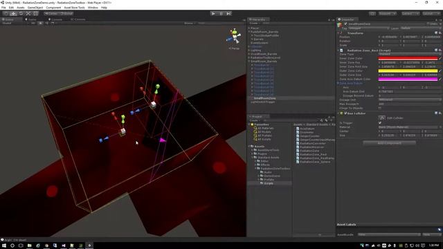443x249 pixels.
Task: Click eyedropper next to Outer Zone Color
Action: (440, 71)
